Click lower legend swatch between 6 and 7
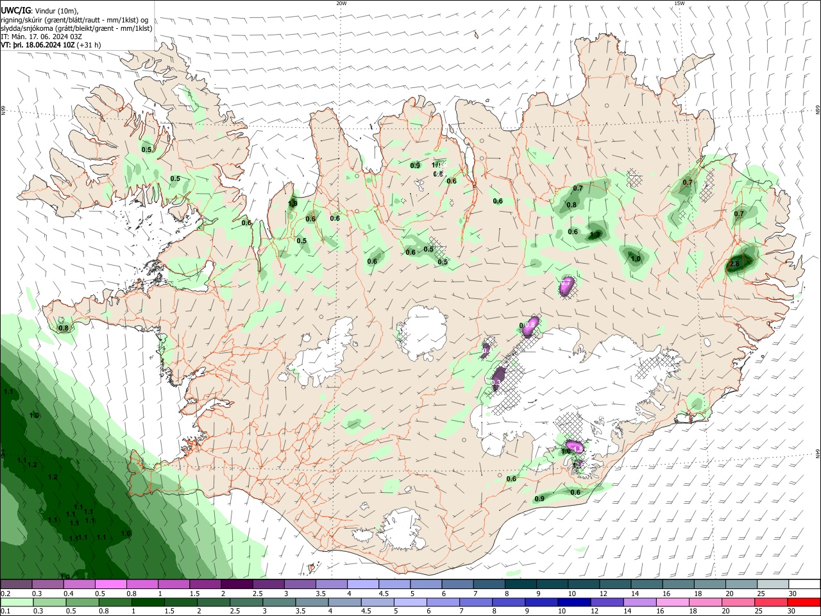Screen dimensions: 821x616 coord(443,603)
